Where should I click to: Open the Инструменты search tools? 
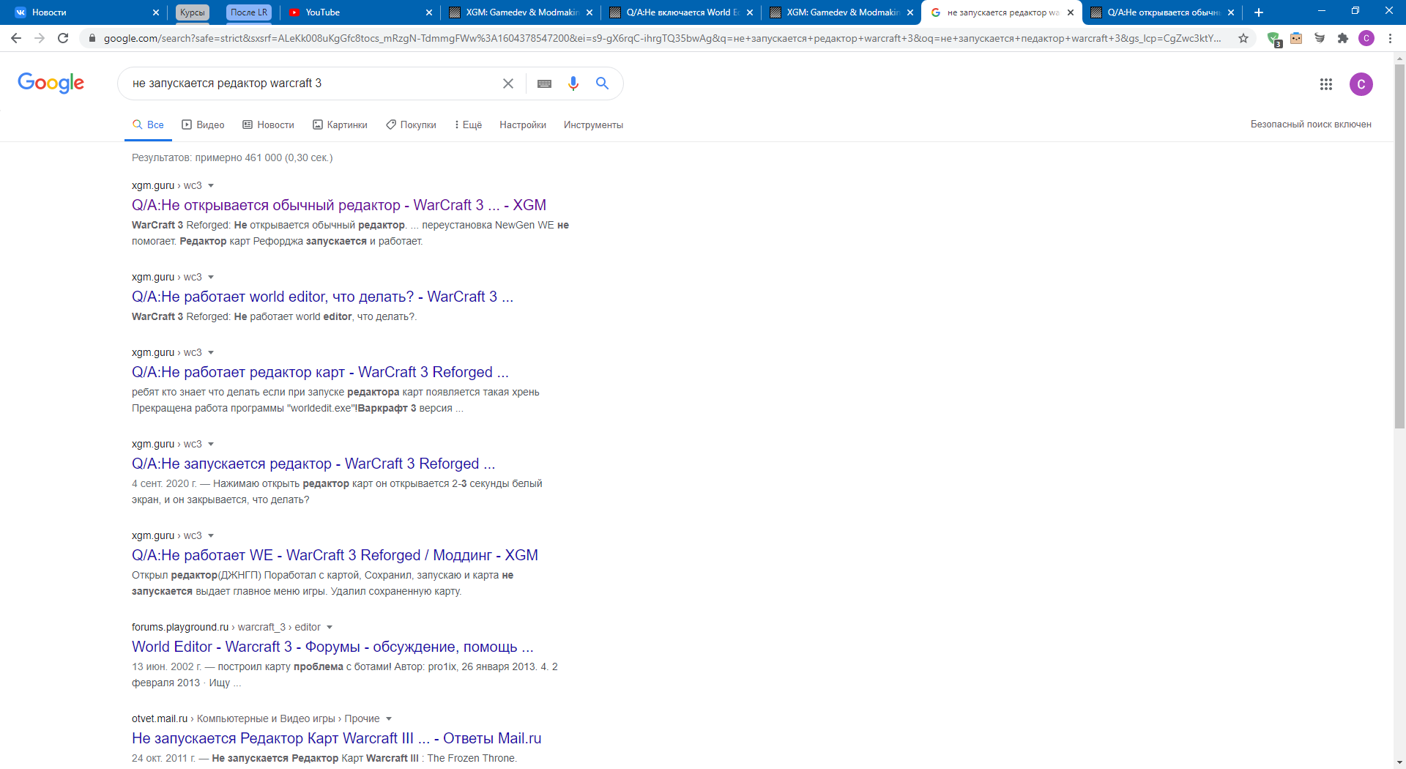point(593,125)
